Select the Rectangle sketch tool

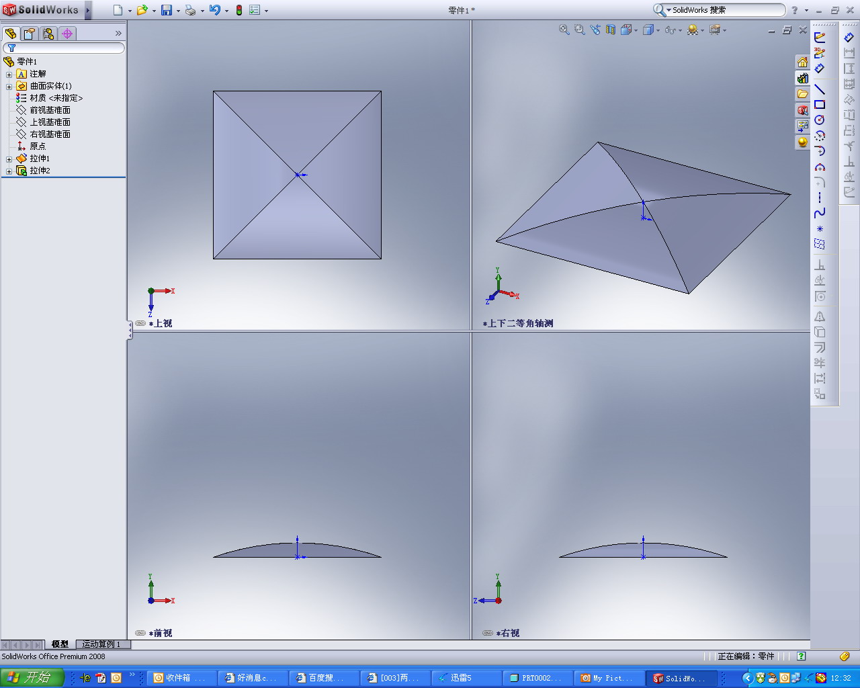(x=820, y=104)
